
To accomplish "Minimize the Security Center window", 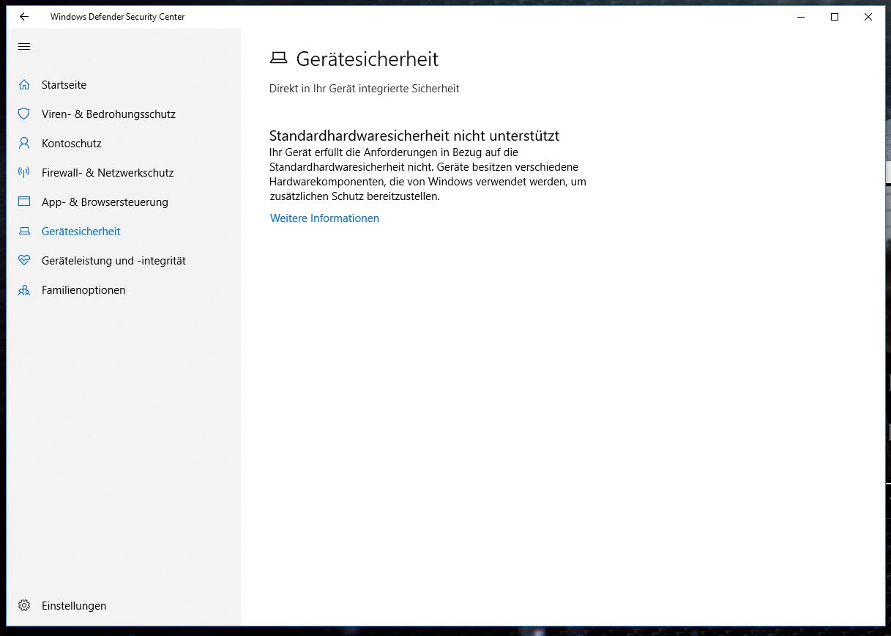I will tap(800, 17).
